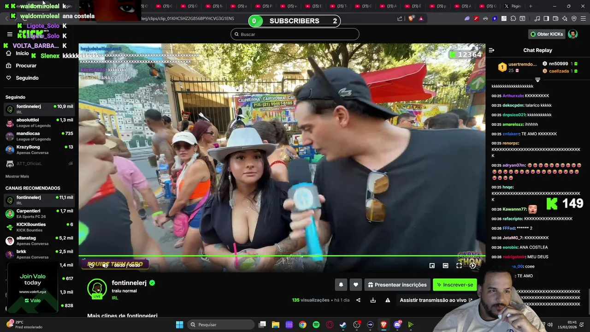The height and width of the screenshot is (332, 590).
Task: Open recommended channel Carpentieri
Action: coord(39,213)
